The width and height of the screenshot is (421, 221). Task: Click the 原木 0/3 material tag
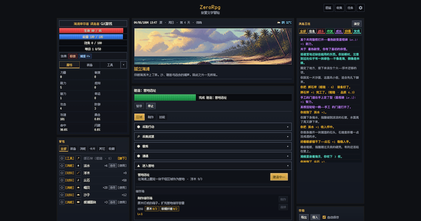pos(152,209)
